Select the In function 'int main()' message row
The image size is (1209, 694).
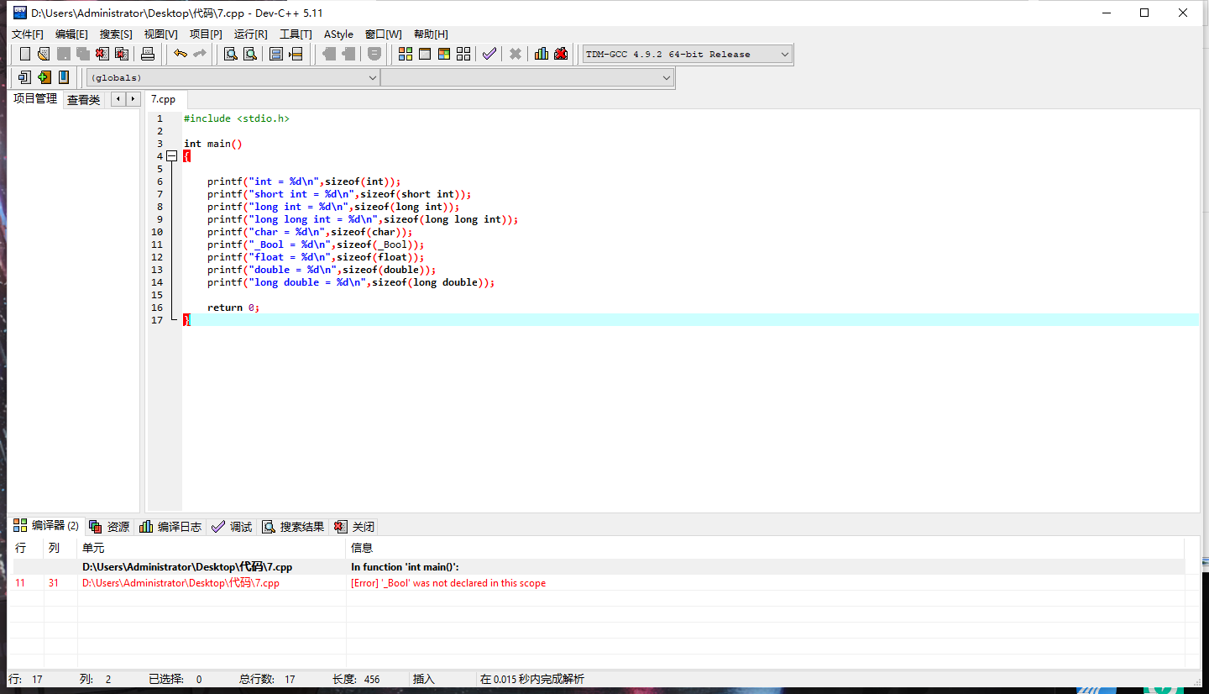598,567
